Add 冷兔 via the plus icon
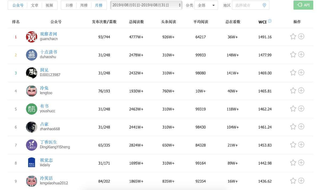321x190 pixels. [301, 91]
